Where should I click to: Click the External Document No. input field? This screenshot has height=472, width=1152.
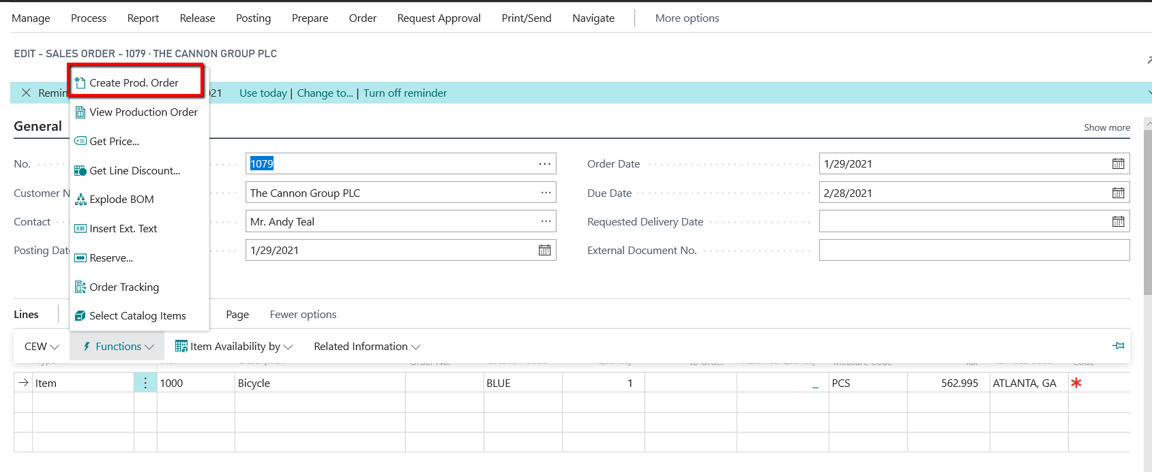[973, 250]
